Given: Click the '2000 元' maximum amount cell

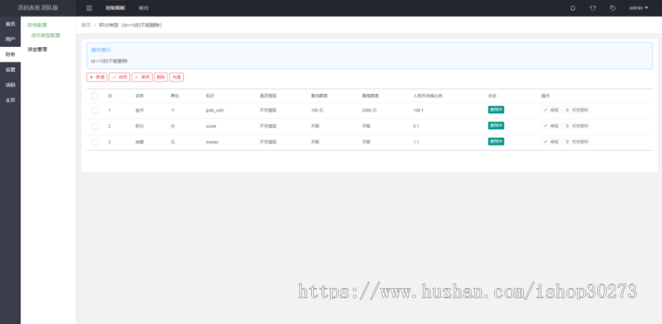Looking at the screenshot, I should [369, 110].
